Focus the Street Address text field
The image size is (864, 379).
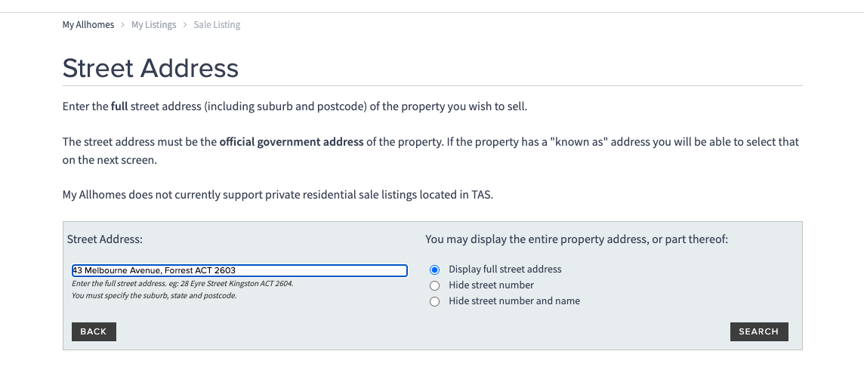[x=239, y=270]
